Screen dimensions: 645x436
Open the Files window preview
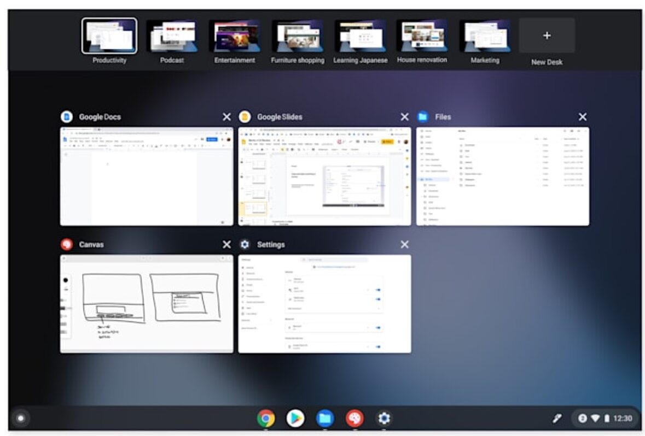click(x=503, y=176)
